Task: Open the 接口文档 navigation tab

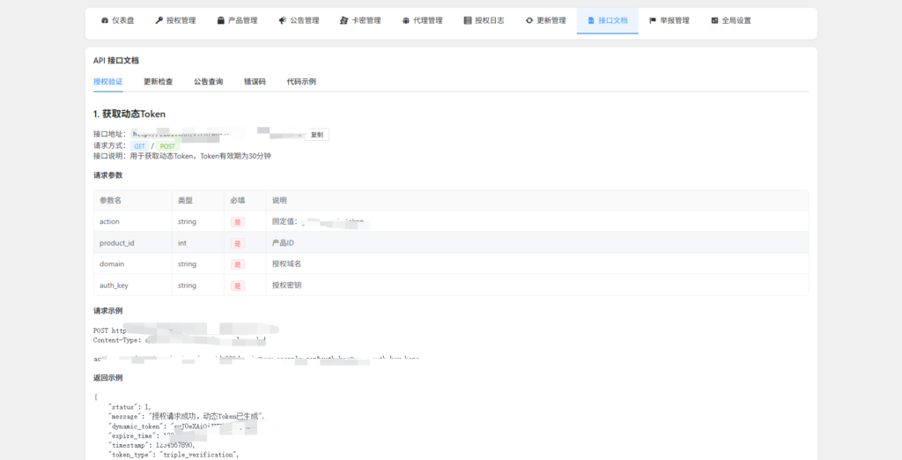Action: [607, 20]
